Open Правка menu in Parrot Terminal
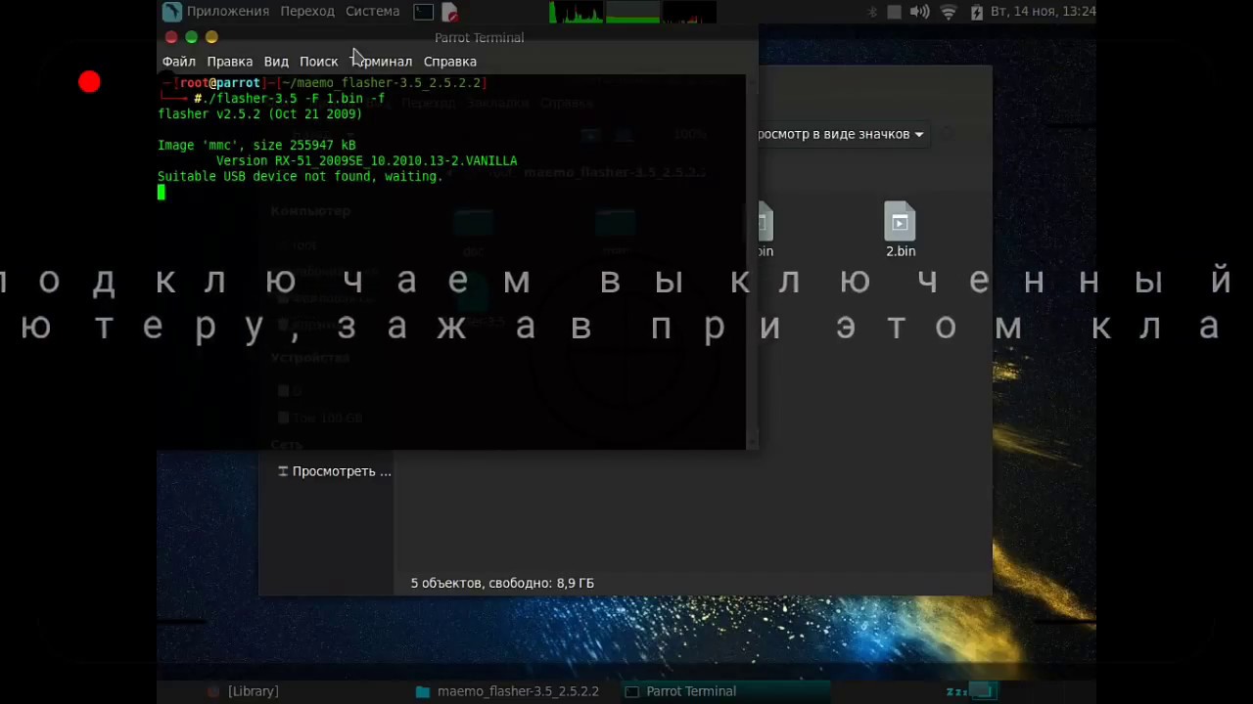Image resolution: width=1253 pixels, height=704 pixels. [x=230, y=62]
